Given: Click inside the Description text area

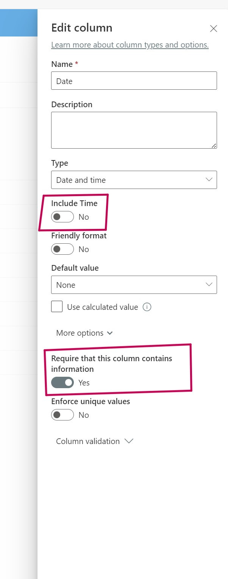Looking at the screenshot, I should tap(134, 130).
